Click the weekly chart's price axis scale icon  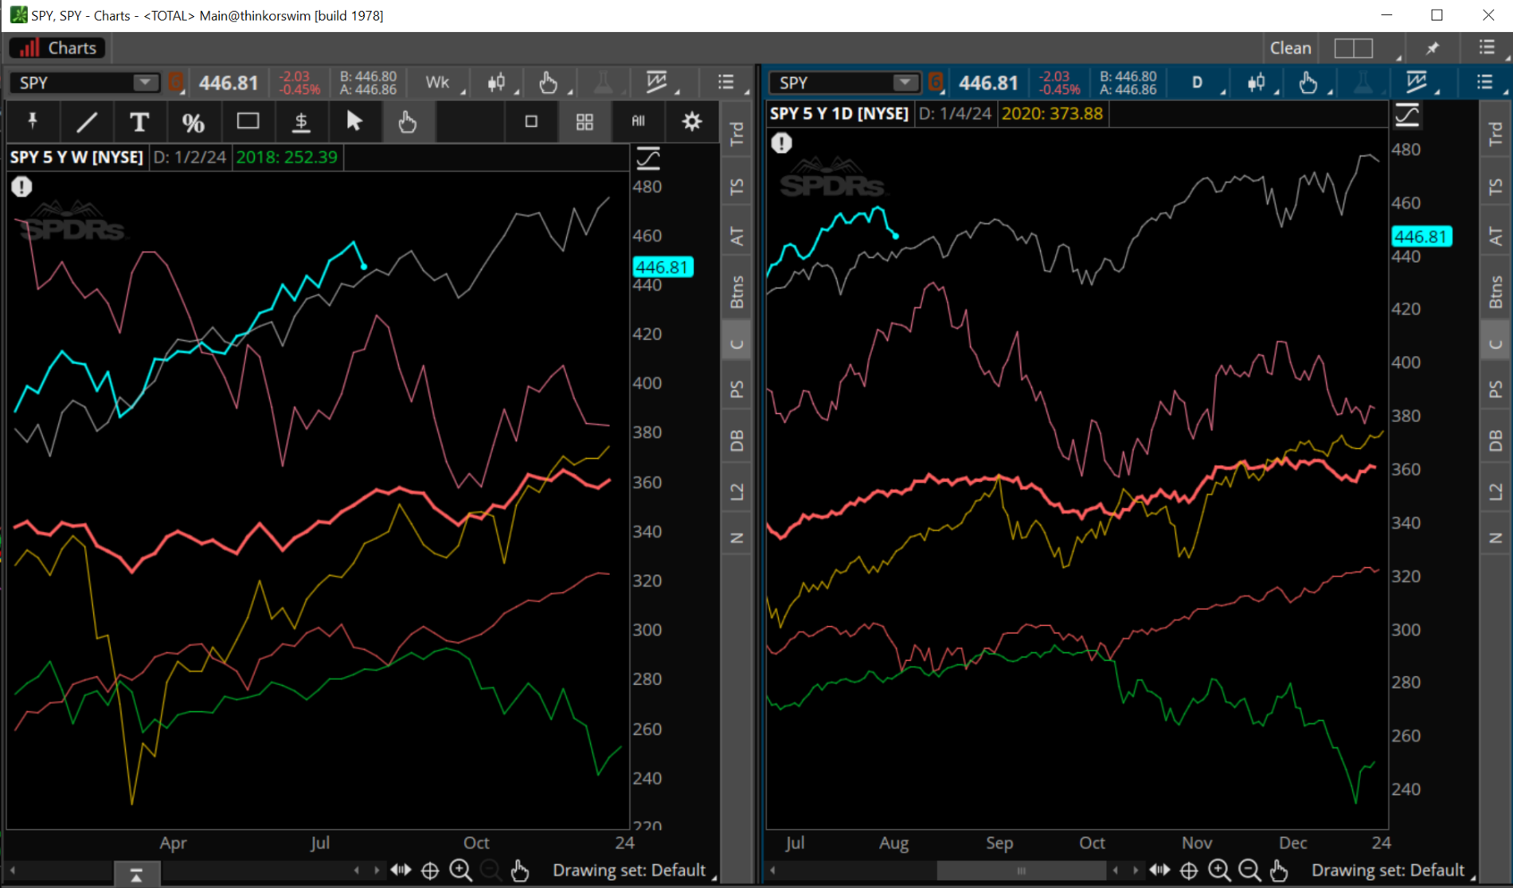648,158
